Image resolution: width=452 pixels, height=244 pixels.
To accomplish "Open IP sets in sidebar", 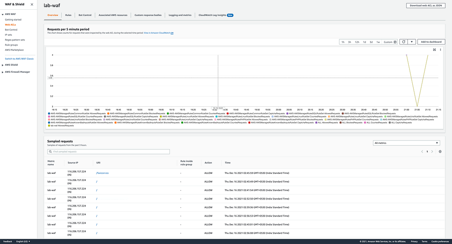I will pos(8,35).
